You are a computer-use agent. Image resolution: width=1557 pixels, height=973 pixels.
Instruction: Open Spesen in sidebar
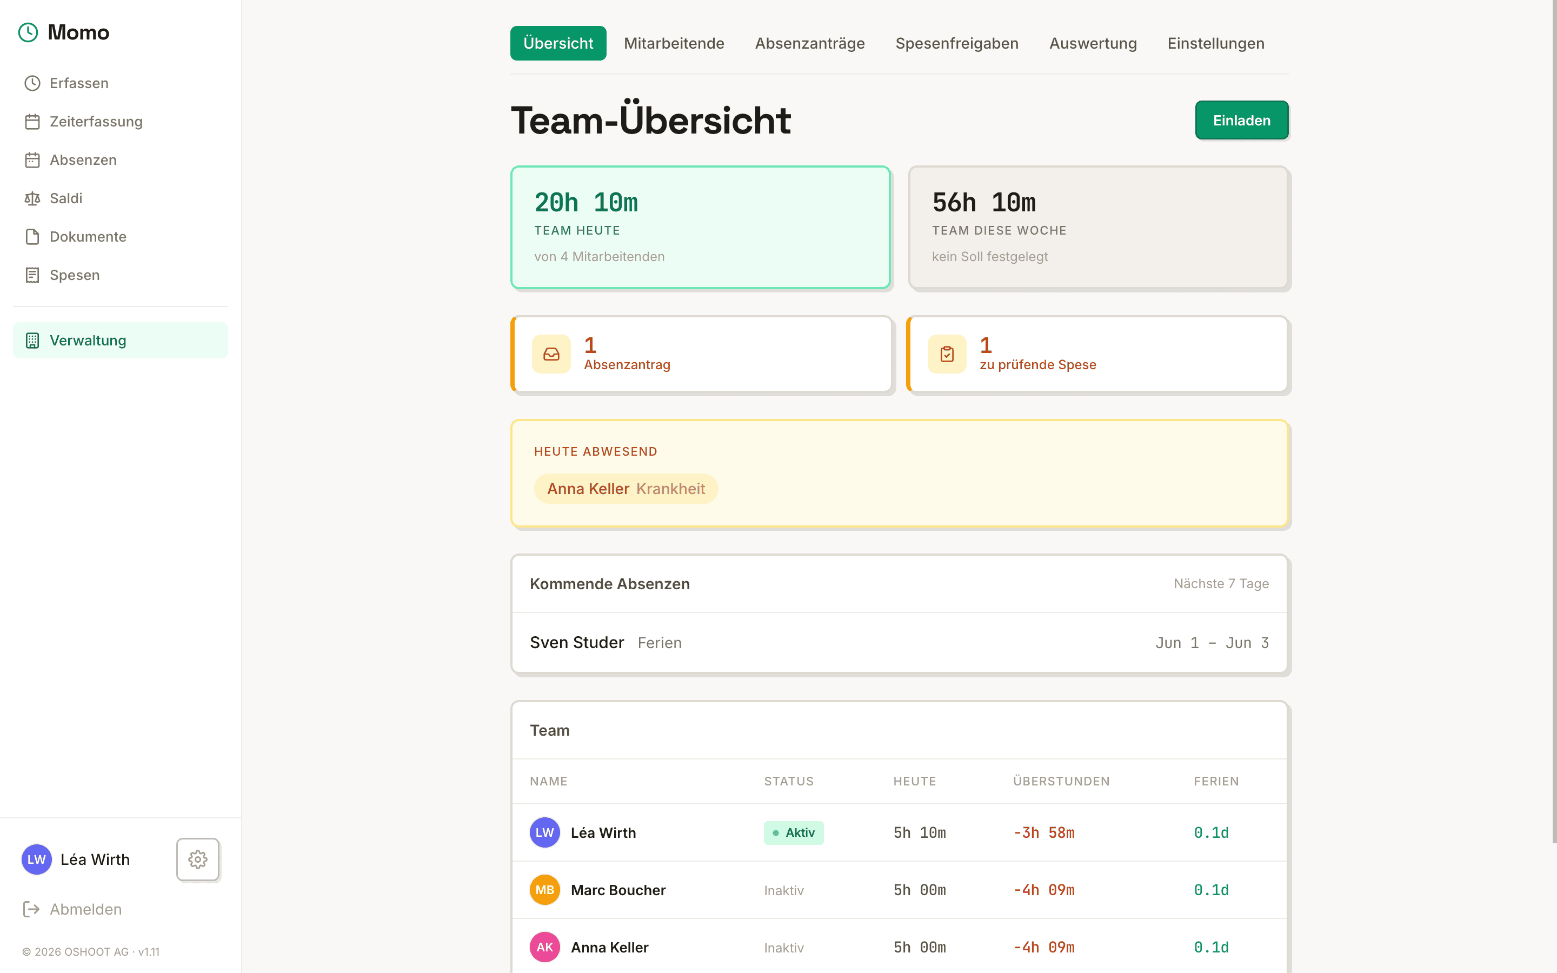121,275
